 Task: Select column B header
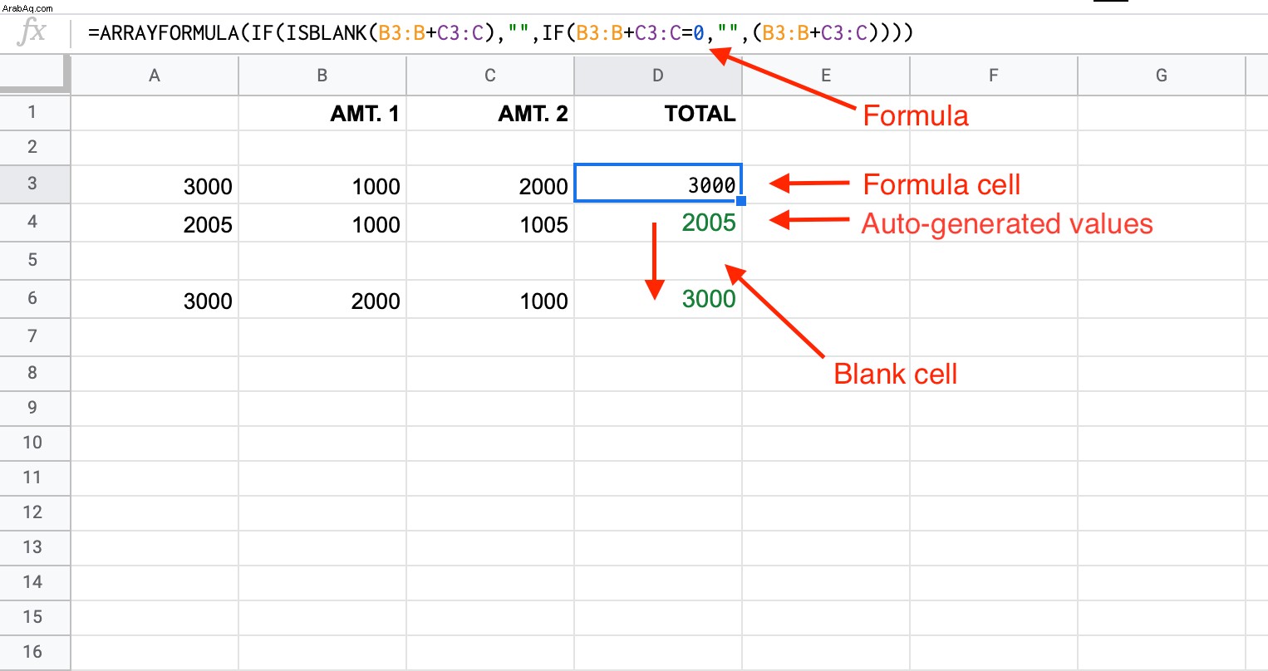(322, 76)
